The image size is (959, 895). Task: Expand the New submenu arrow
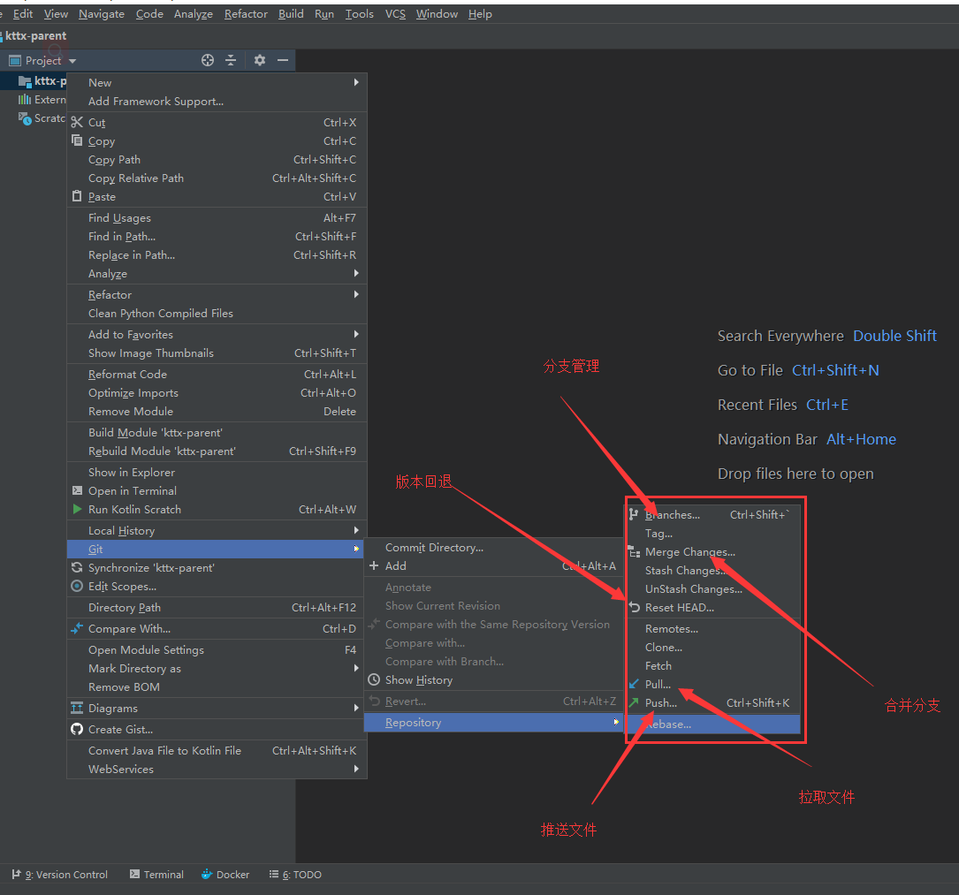[356, 82]
